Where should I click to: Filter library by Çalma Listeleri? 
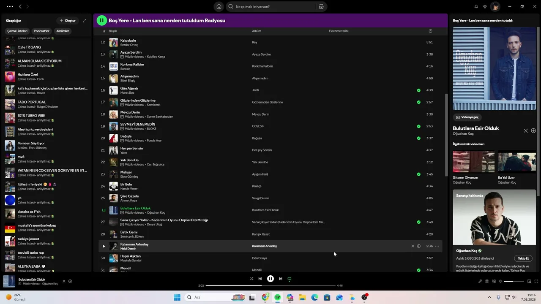coord(17,31)
